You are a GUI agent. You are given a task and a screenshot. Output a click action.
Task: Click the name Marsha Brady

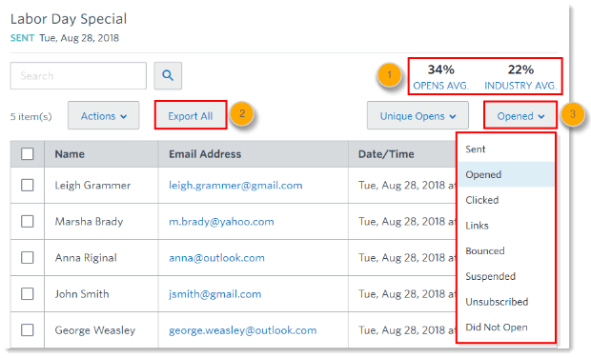tap(89, 221)
